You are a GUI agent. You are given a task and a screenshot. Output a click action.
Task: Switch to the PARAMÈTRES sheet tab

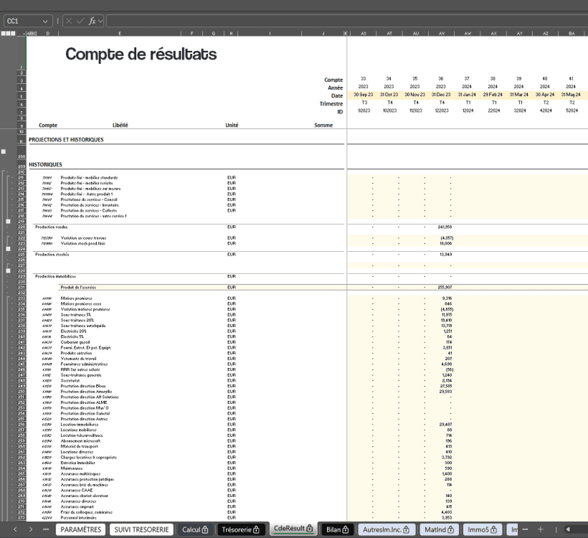pos(81,529)
